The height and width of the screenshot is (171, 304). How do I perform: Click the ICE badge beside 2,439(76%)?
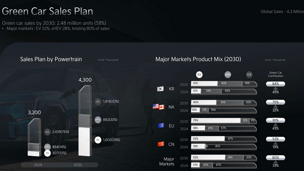click(x=47, y=132)
